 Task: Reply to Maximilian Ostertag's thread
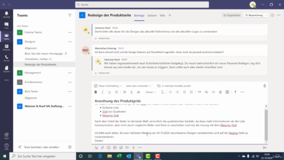103,73
